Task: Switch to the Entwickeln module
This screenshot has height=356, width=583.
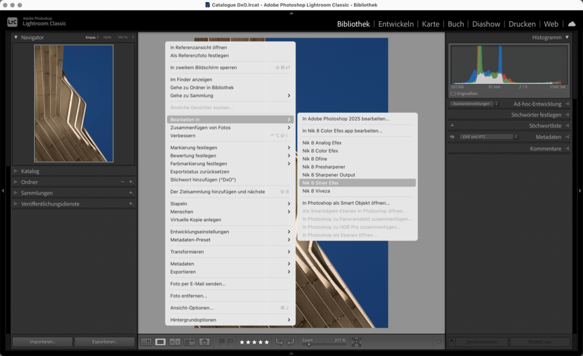Action: (x=396, y=24)
